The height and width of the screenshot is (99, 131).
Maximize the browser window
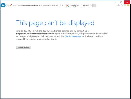pos(121,2)
